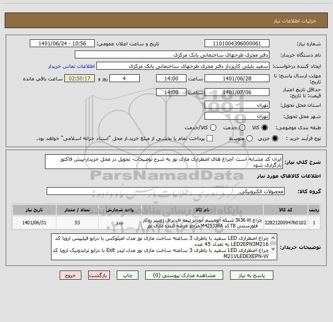Select the خدمت radio button

tap(242, 128)
